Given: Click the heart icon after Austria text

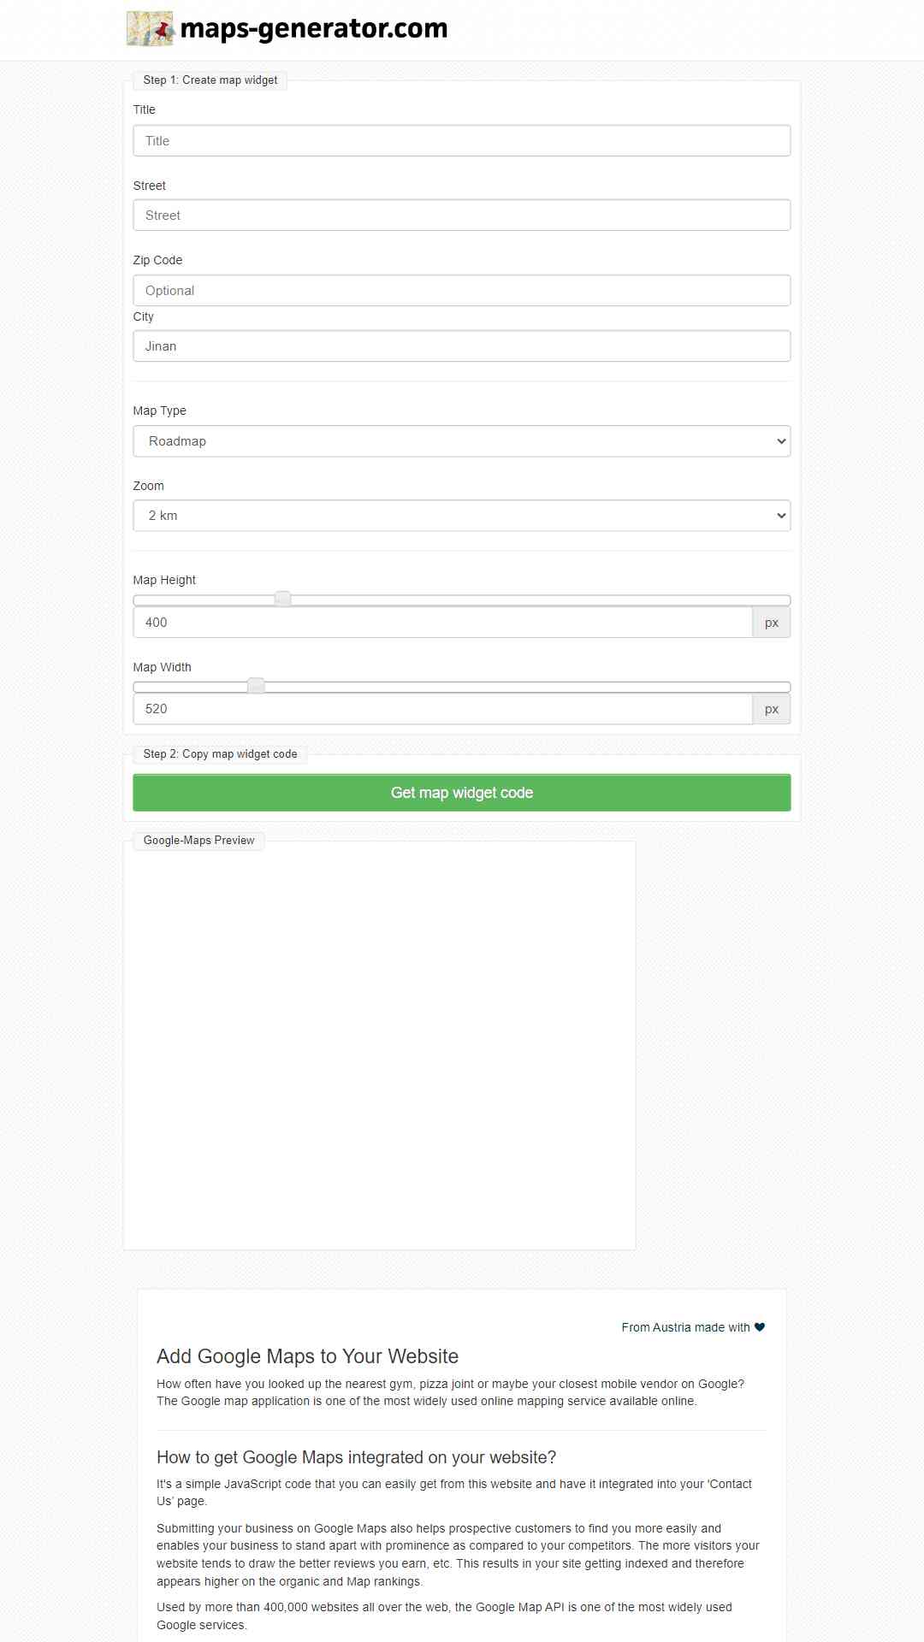Looking at the screenshot, I should pyautogui.click(x=760, y=1327).
